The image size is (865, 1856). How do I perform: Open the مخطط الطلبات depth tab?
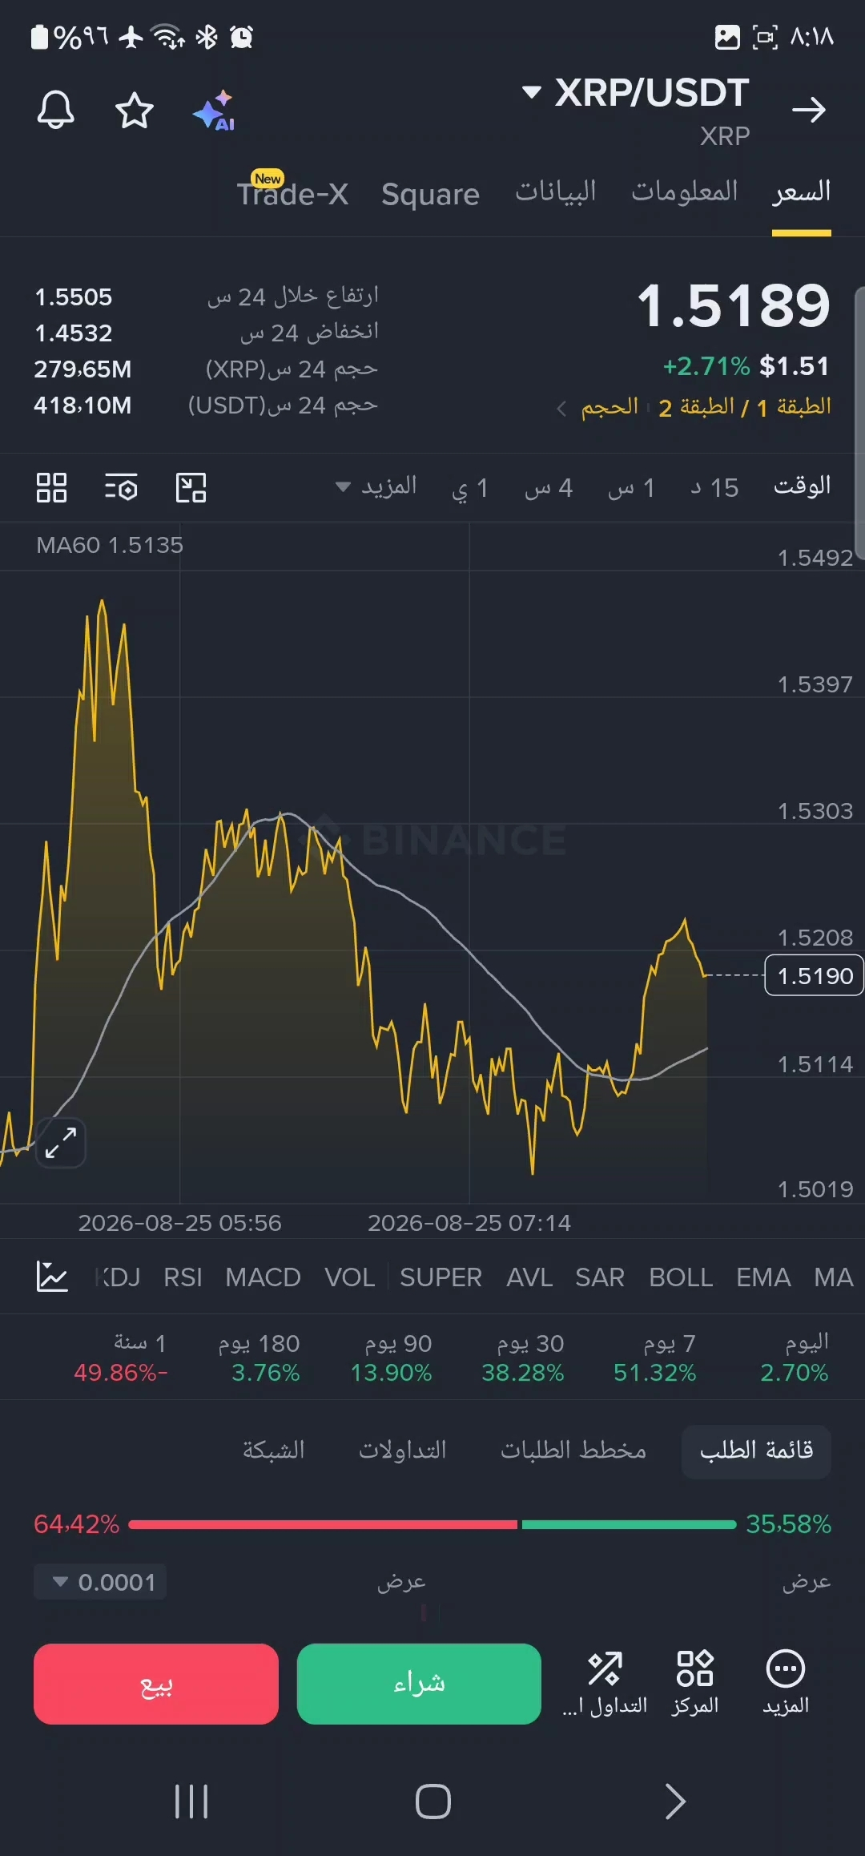click(x=573, y=1451)
